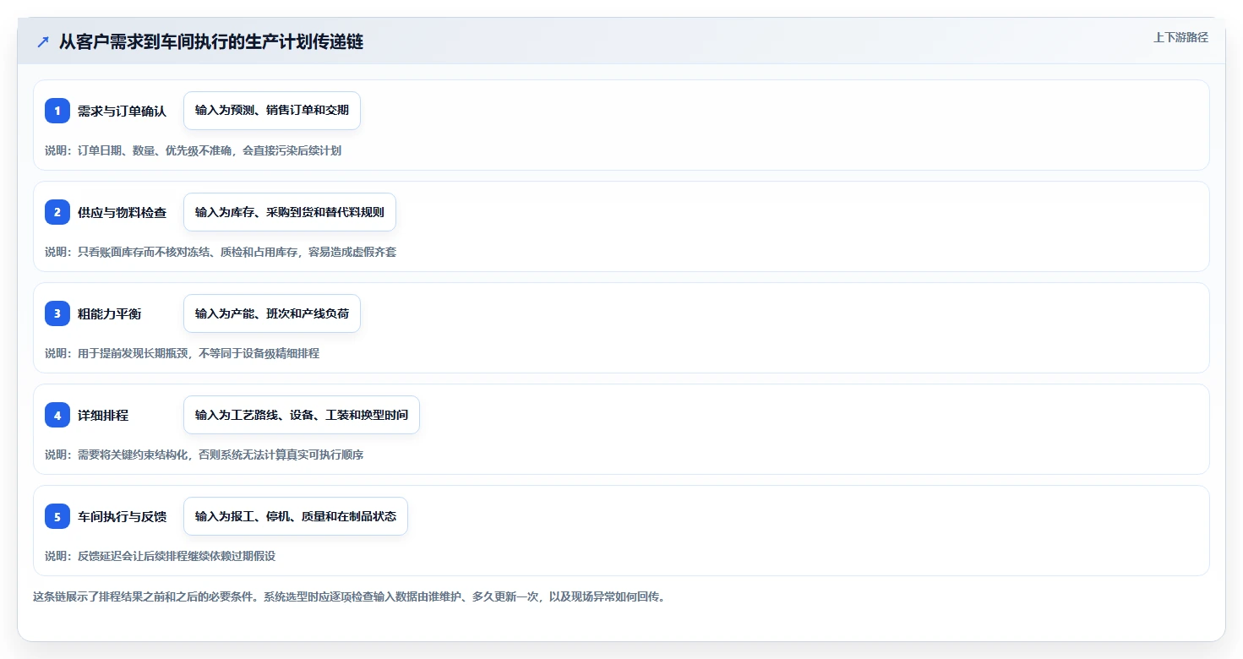Image resolution: width=1243 pixels, height=659 pixels.
Task: Click the arrow icon beside the chain title
Action: tap(43, 42)
